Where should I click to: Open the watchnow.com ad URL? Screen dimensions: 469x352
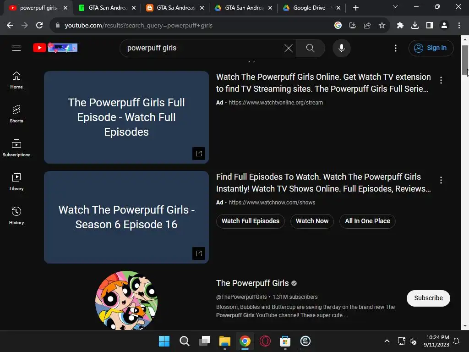[272, 203]
